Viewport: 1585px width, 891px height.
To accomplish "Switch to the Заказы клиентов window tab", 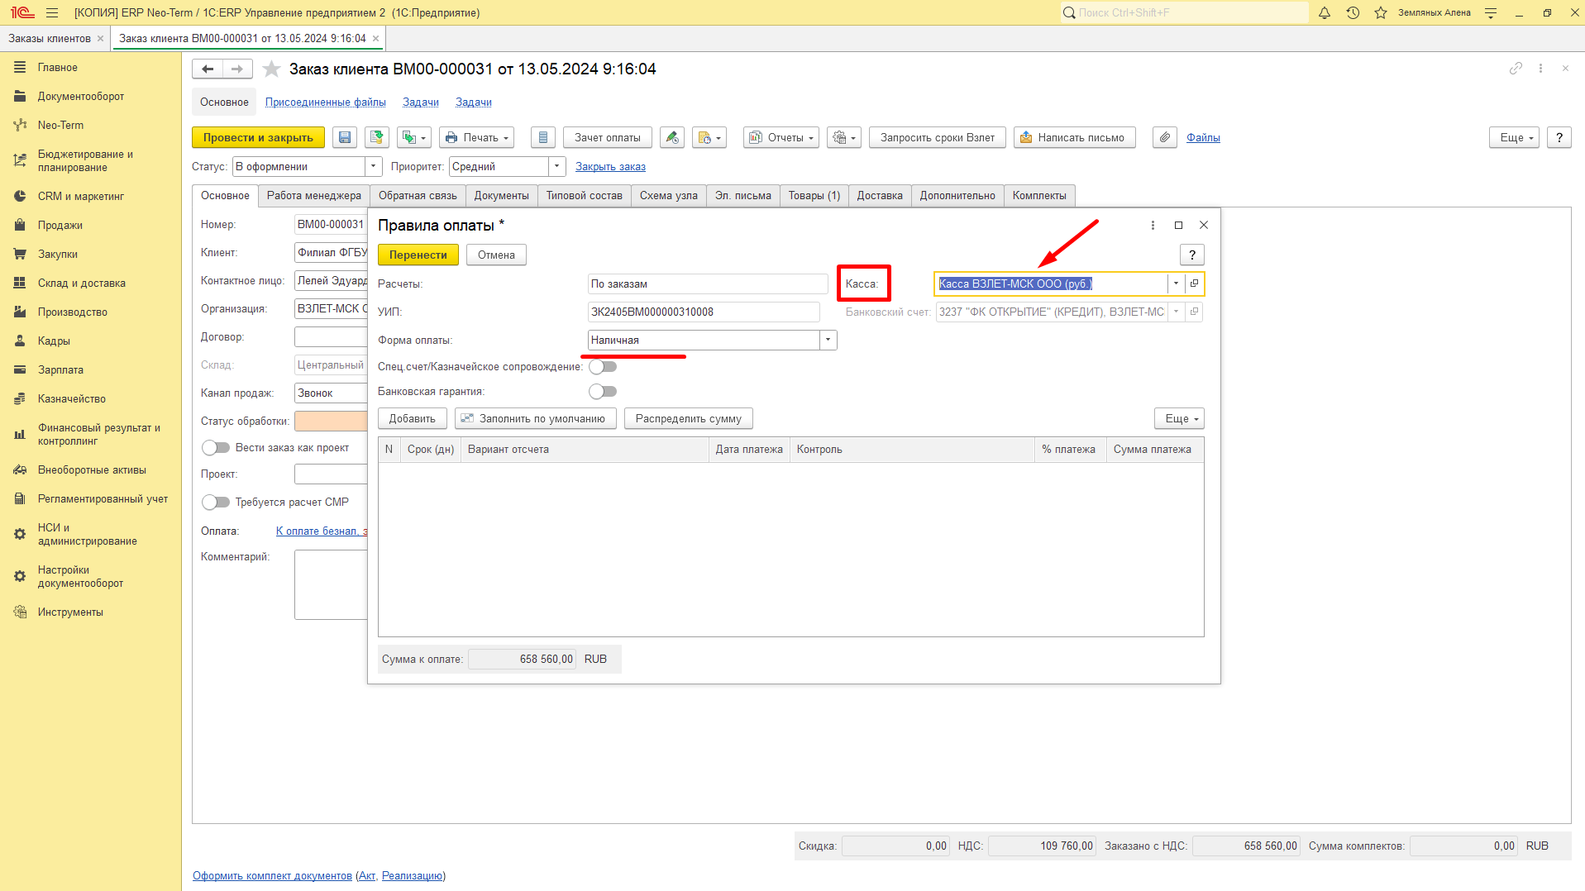I will 50,39.
